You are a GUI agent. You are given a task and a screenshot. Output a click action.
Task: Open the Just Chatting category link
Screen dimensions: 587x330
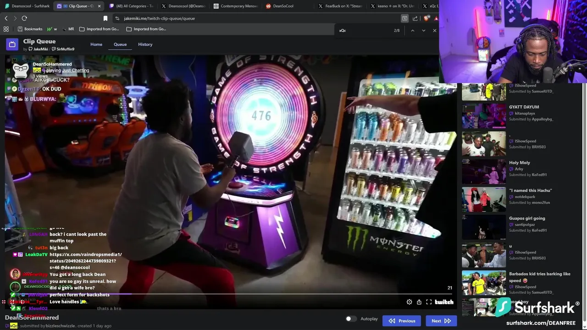click(x=76, y=70)
